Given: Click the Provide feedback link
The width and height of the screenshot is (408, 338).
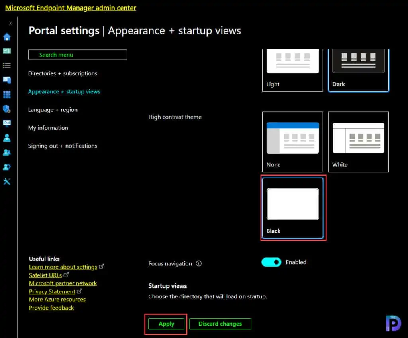Looking at the screenshot, I should (x=51, y=308).
